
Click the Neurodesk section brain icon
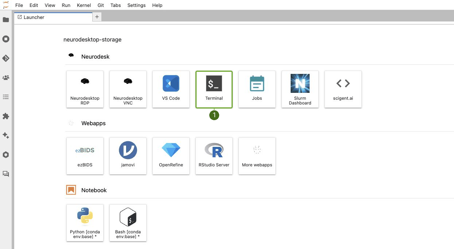[71, 56]
